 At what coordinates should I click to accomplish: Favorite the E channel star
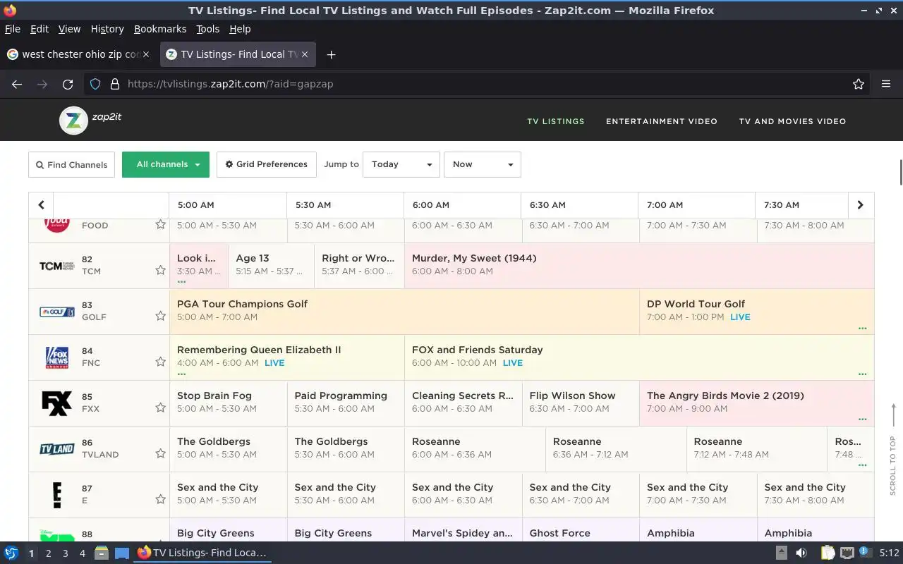(161, 499)
